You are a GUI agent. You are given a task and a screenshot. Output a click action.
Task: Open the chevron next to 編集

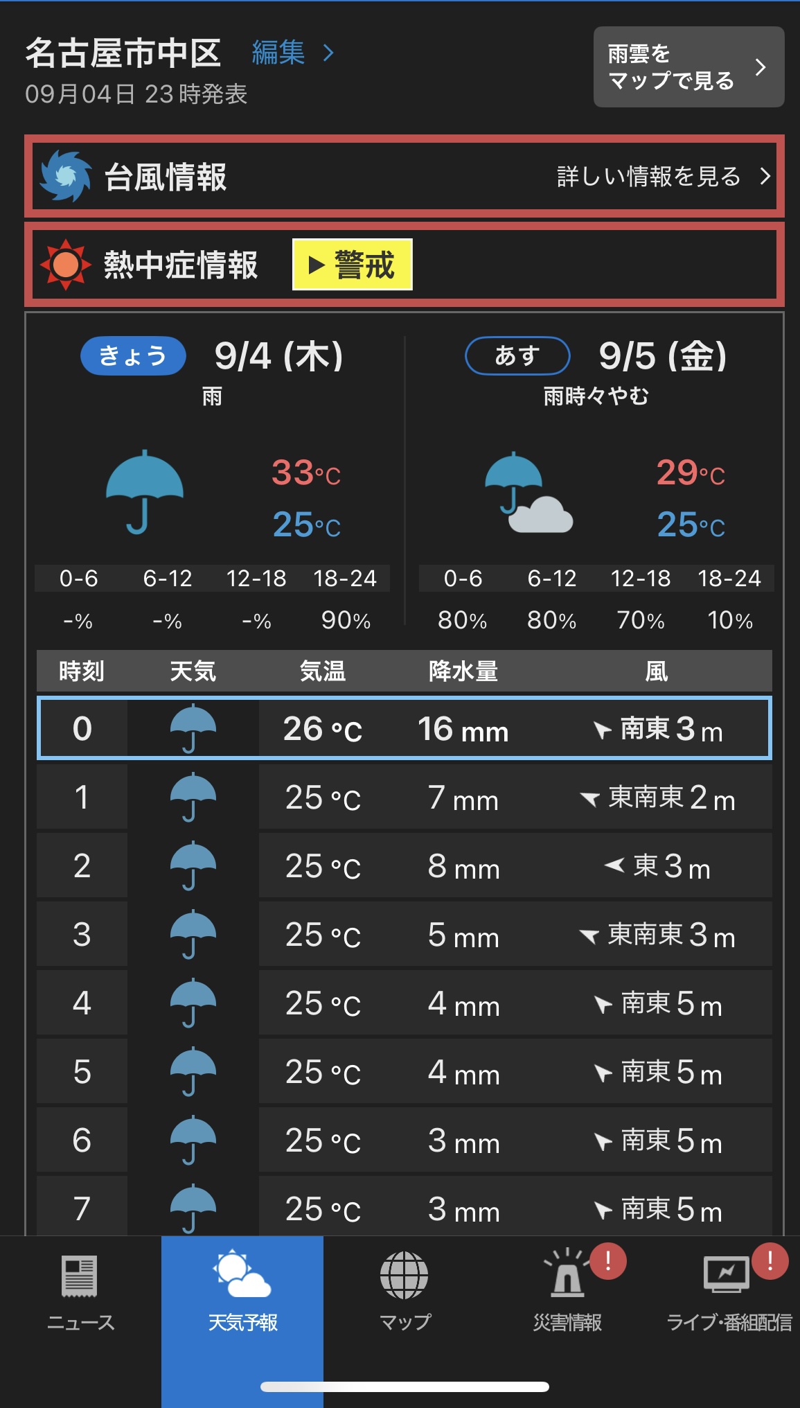coord(329,53)
